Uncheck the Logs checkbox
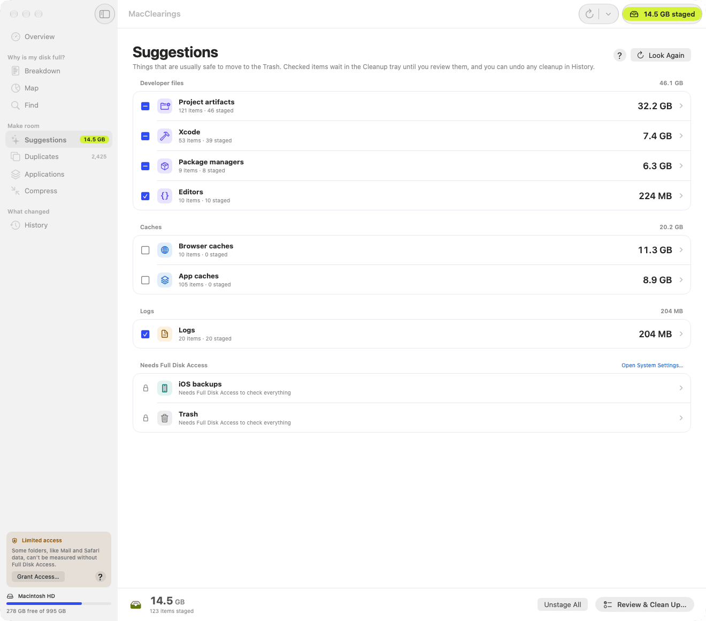 click(145, 334)
